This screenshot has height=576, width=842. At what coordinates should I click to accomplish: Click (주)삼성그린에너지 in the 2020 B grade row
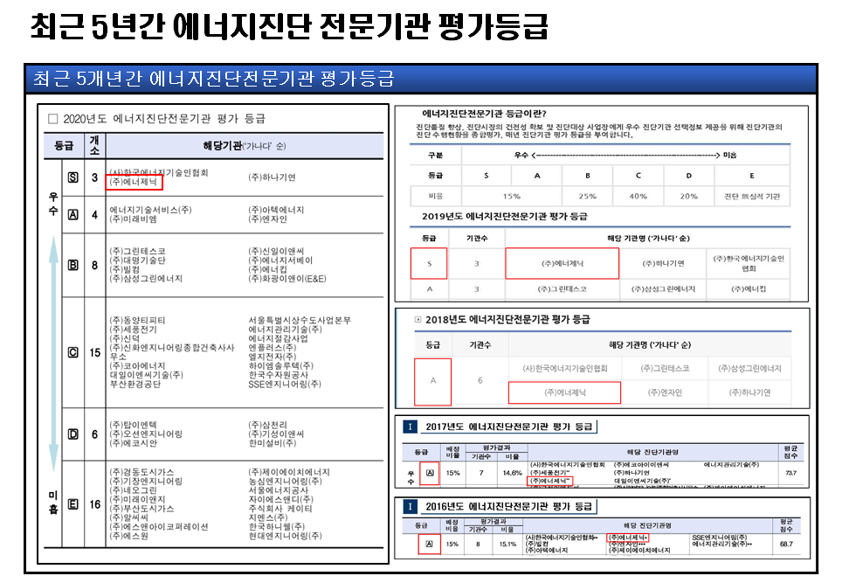click(x=146, y=278)
